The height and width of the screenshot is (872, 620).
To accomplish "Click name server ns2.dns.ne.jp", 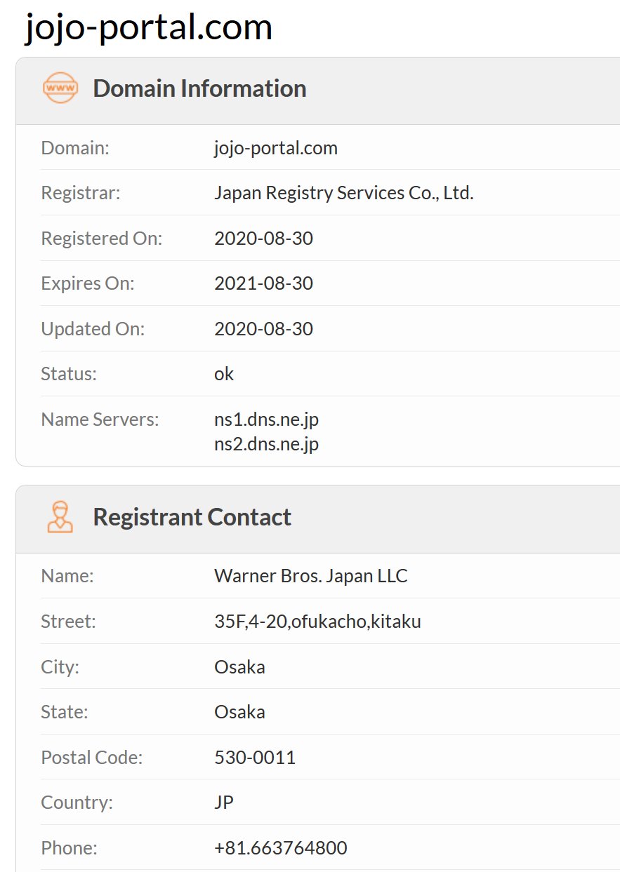I will click(x=266, y=443).
